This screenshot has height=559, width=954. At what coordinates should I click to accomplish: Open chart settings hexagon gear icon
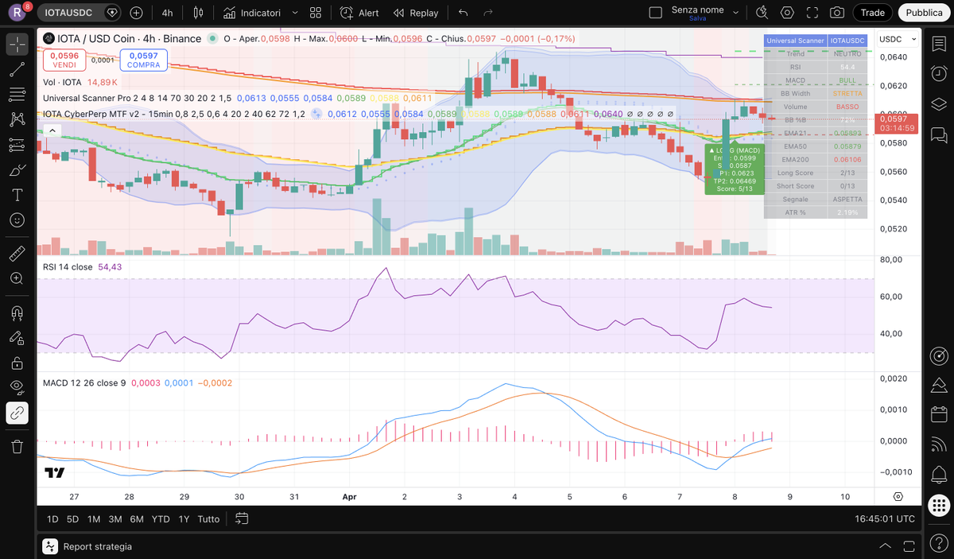[x=787, y=13]
